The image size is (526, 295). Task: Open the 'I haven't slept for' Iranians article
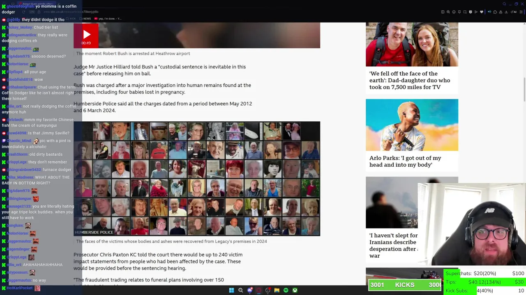click(x=393, y=245)
